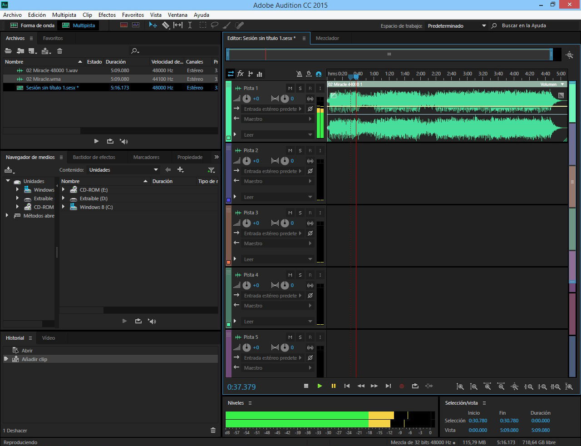581x446 pixels.
Task: Expand the Windows 8 (C:) drive
Action: pos(64,207)
